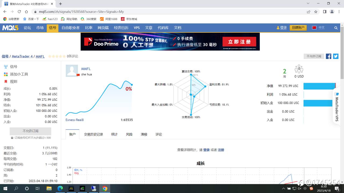Click 登录 link in header

[x=283, y=28]
